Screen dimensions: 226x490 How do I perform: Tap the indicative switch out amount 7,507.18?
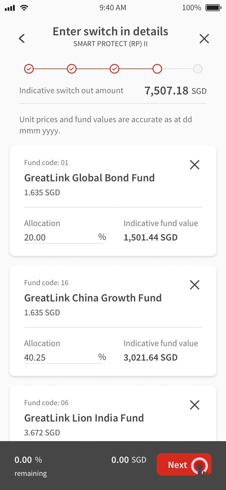(166, 91)
